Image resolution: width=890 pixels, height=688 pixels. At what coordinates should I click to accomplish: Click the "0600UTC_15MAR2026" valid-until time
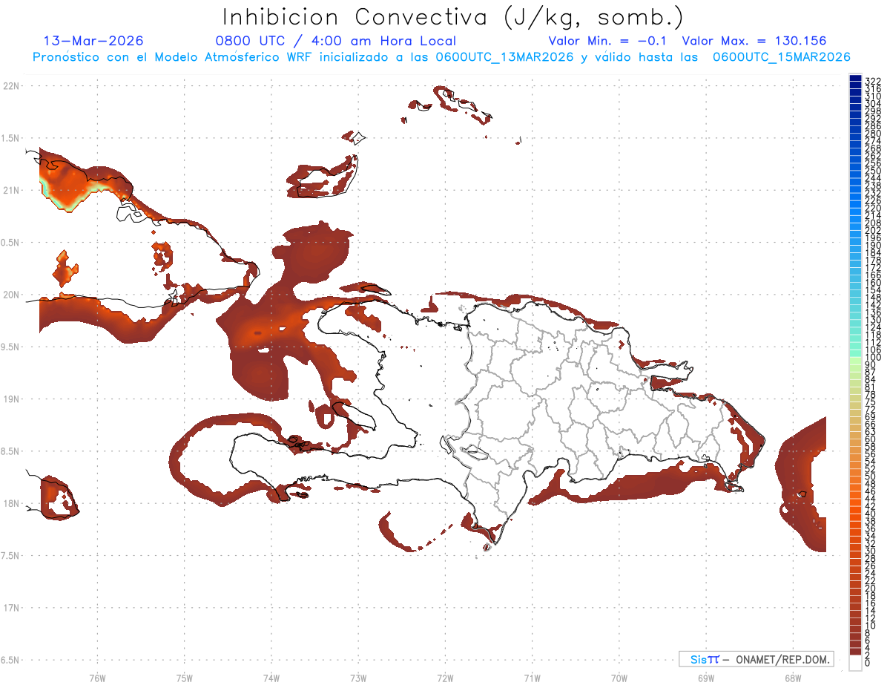[x=782, y=57]
